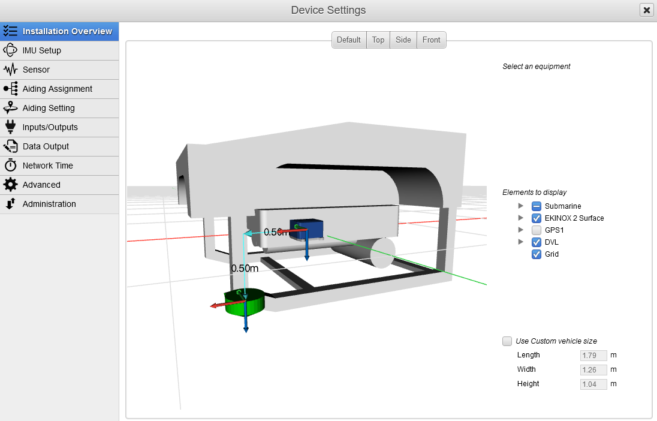Image resolution: width=657 pixels, height=421 pixels.
Task: Toggle Use Custom vehicle size checkbox
Action: click(507, 341)
